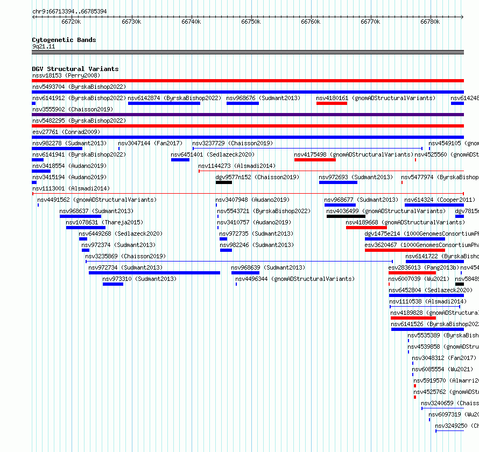Select the nsv972693 (Sudmant2013) label
Viewport: 479px width, 452px height.
[356, 177]
